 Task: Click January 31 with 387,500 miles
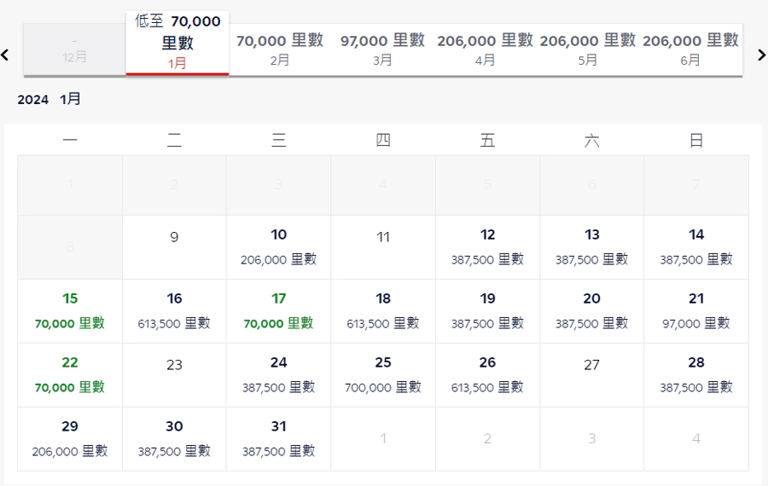click(x=278, y=439)
